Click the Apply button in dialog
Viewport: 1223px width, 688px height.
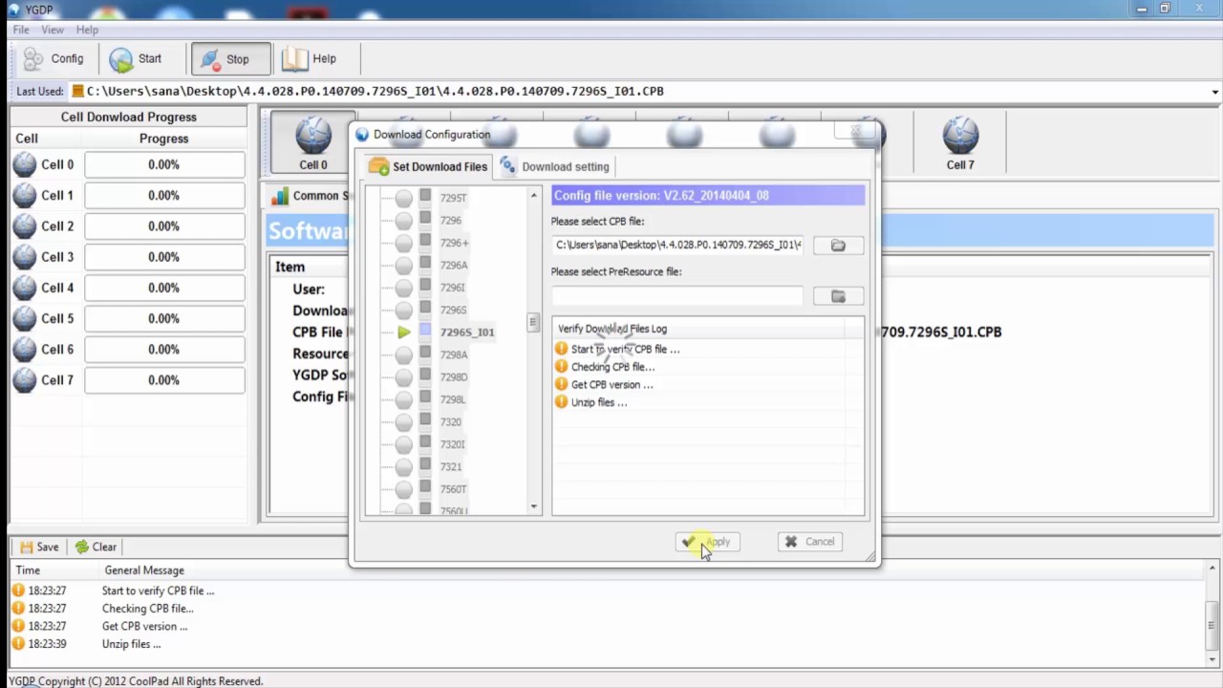(708, 542)
